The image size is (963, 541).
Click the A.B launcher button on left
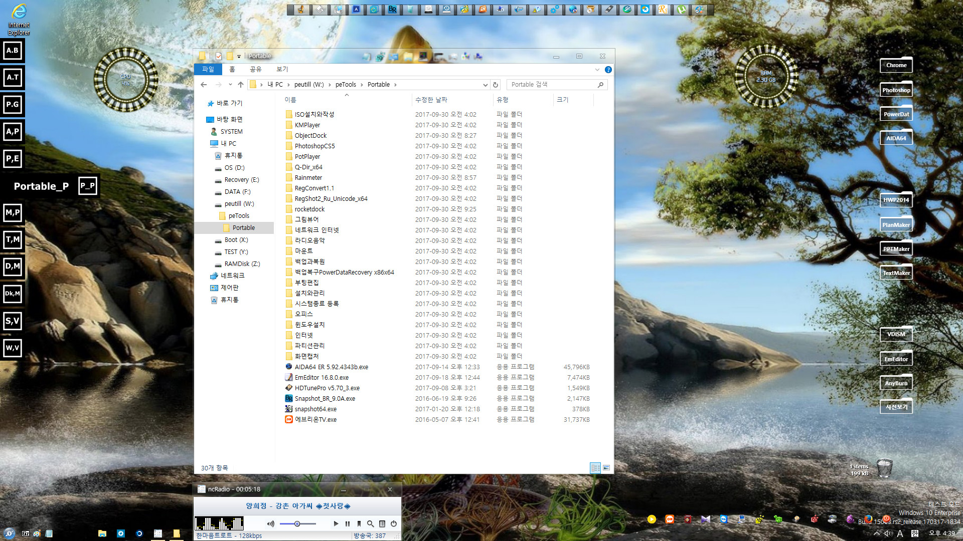pyautogui.click(x=13, y=50)
